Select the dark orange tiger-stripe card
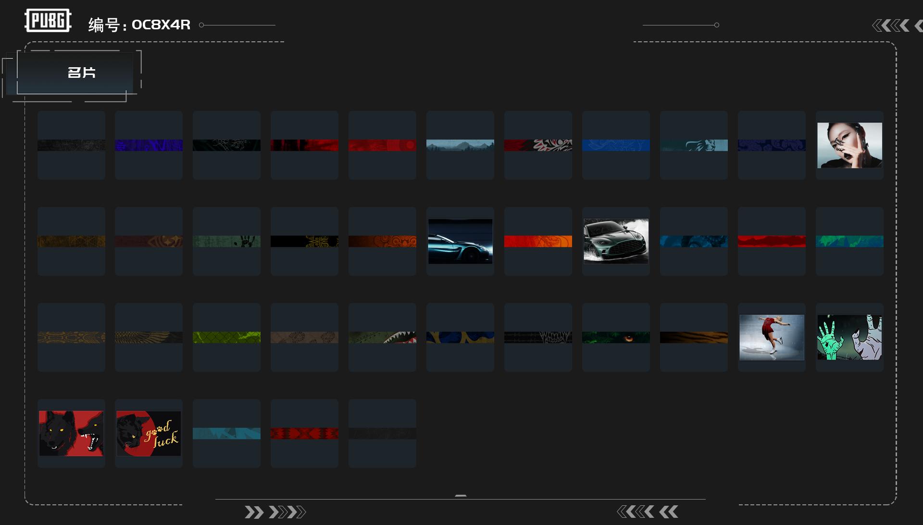Image resolution: width=923 pixels, height=525 pixels. coord(694,337)
